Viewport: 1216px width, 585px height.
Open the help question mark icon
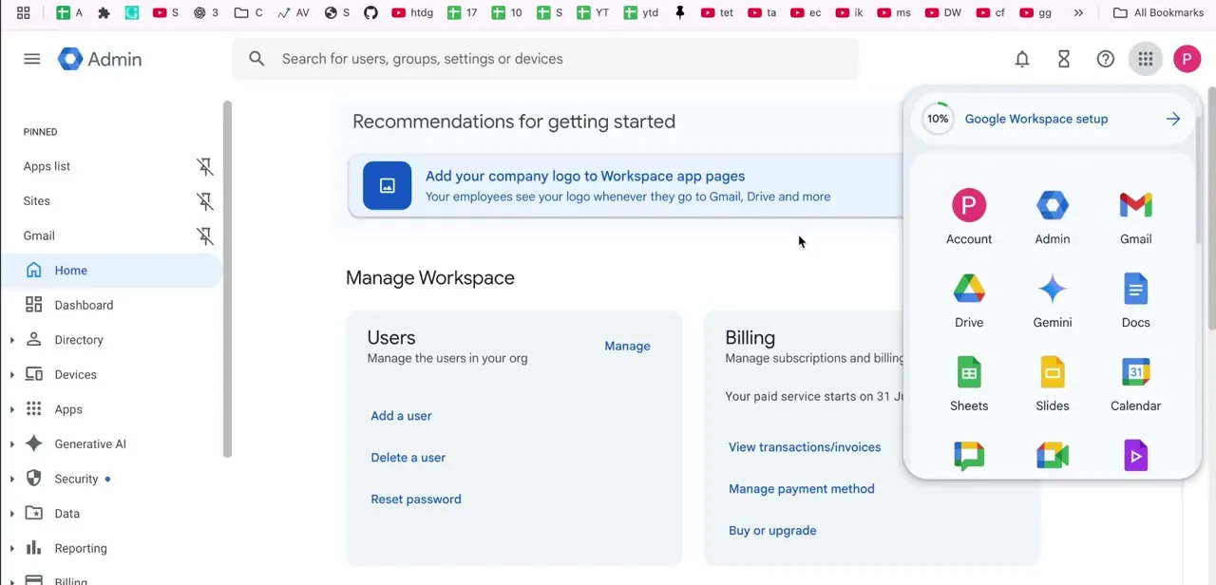click(1106, 59)
